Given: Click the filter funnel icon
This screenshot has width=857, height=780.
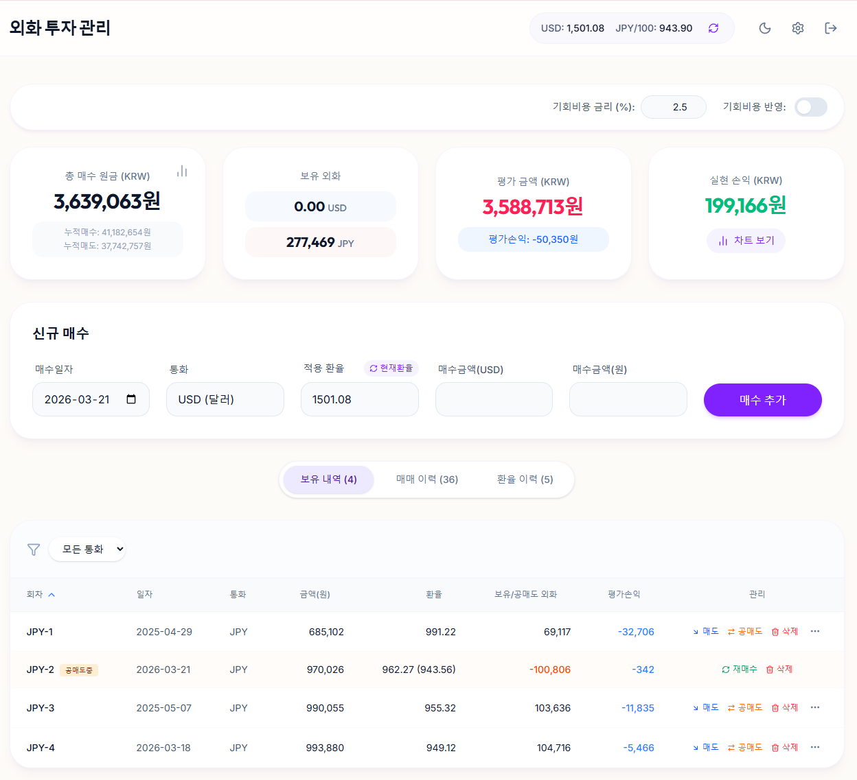Looking at the screenshot, I should coord(34,549).
